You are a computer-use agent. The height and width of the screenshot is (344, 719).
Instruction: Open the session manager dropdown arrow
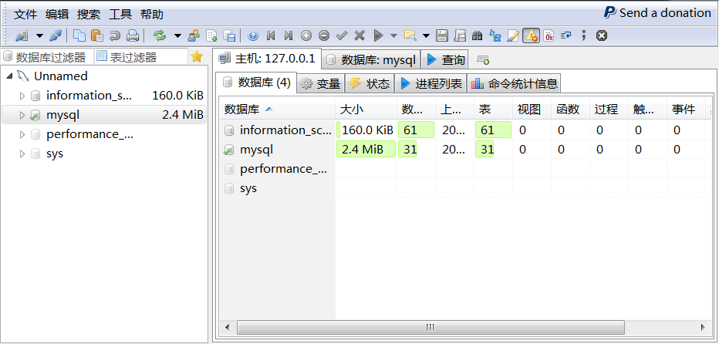40,35
